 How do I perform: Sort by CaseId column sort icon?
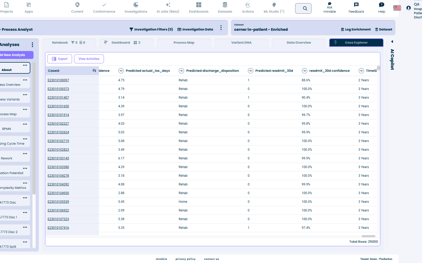click(94, 71)
